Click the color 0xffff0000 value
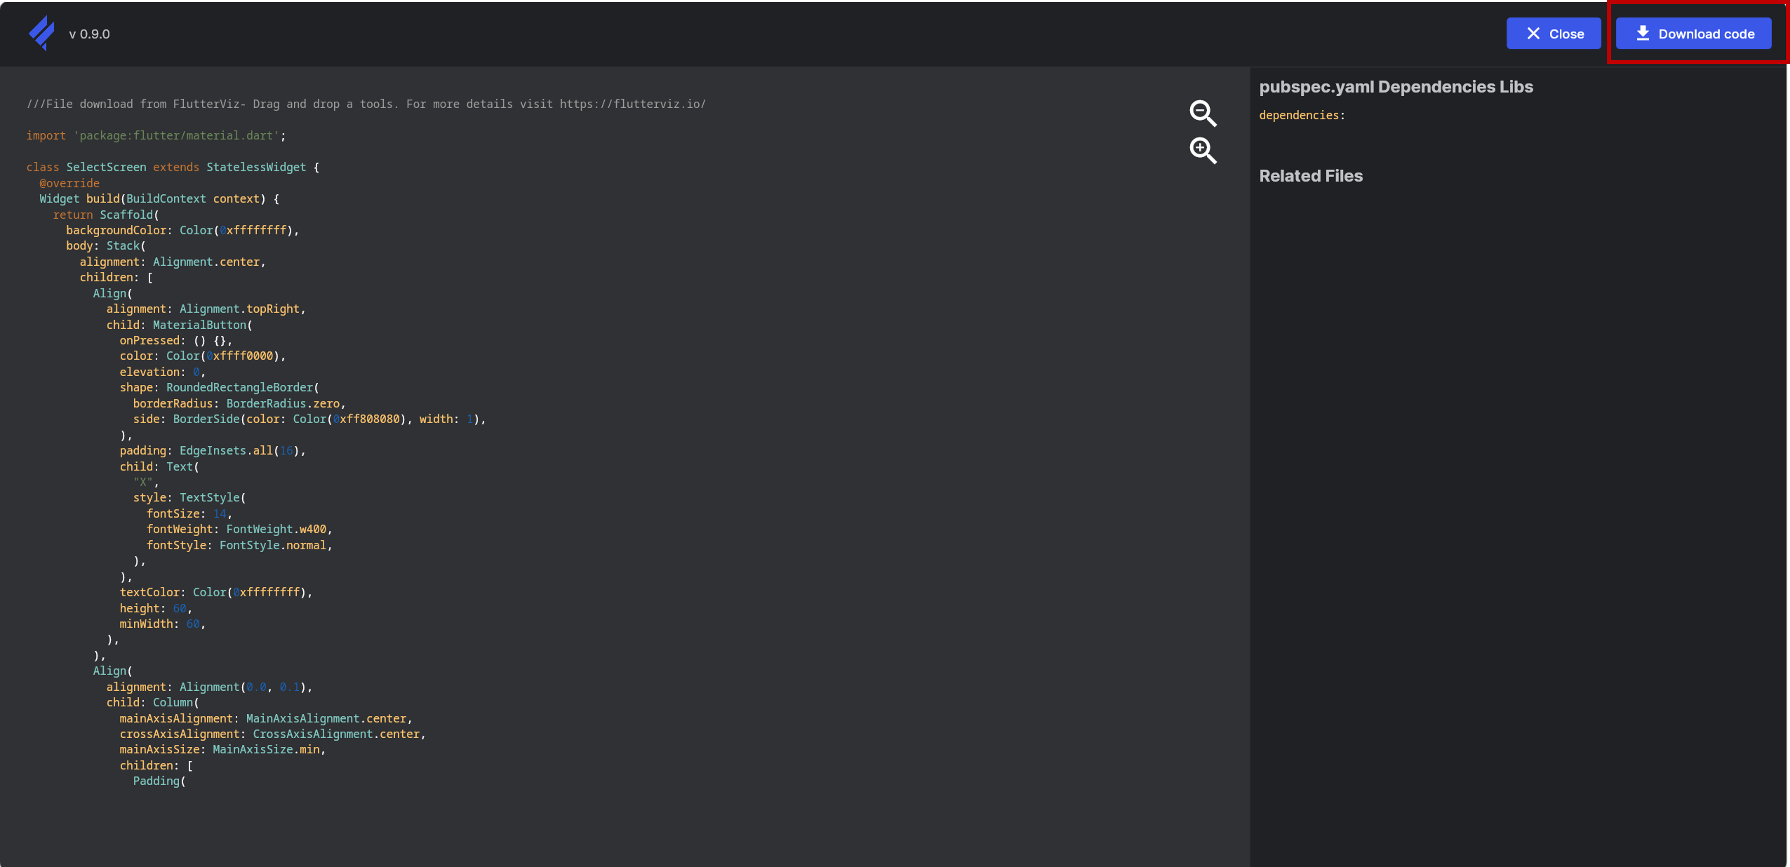Image resolution: width=1790 pixels, height=867 pixels. click(x=243, y=356)
